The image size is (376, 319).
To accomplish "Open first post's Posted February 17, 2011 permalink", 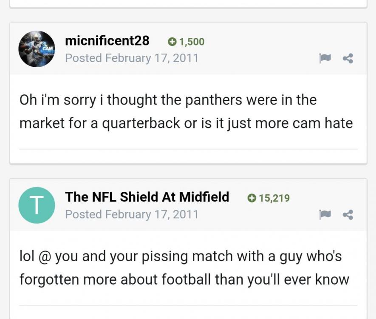I will tap(132, 58).
